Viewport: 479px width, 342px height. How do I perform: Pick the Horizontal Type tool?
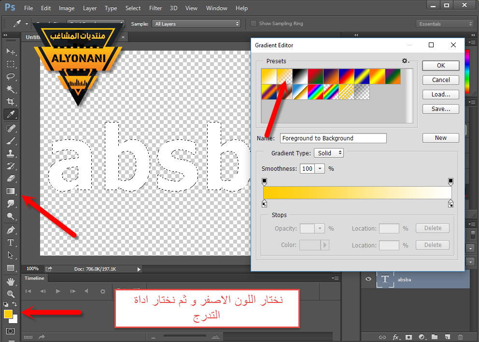[x=11, y=243]
